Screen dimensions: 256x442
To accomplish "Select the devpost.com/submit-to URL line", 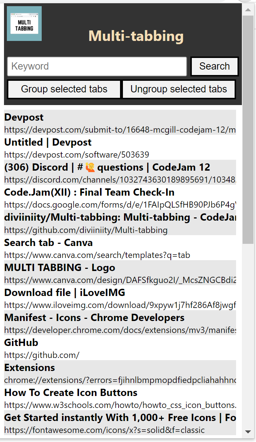I will click(120, 130).
